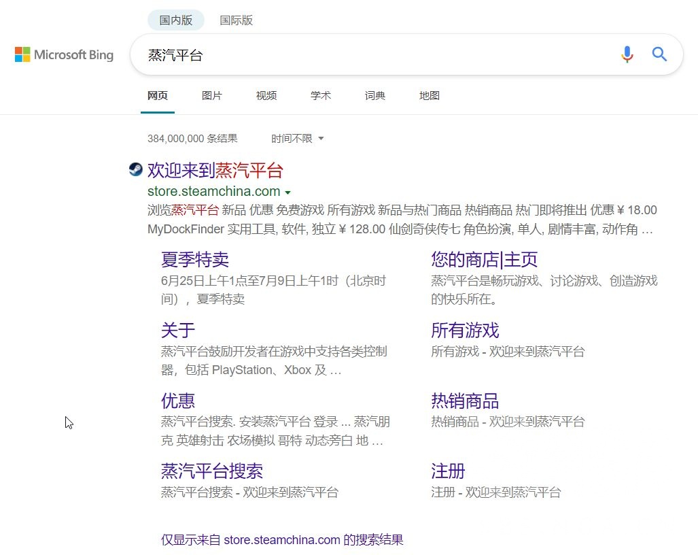Viewport: 698px width, 555px height.
Task: Open the 所有游戏 sitelink
Action: click(465, 331)
